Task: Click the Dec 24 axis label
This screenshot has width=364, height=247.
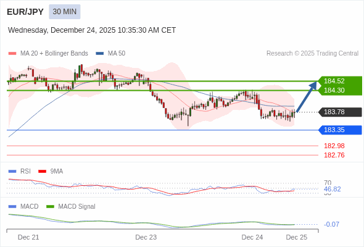Action: pyautogui.click(x=252, y=237)
